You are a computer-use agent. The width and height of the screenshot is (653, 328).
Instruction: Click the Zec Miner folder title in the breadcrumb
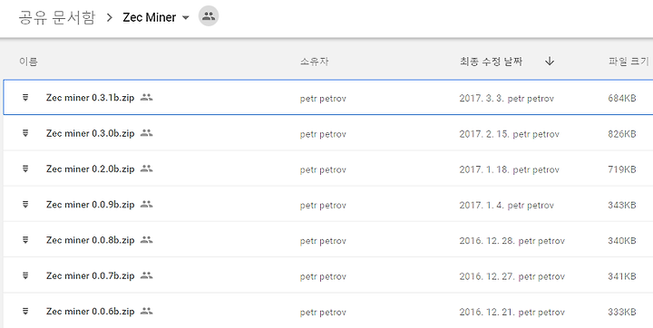coord(149,17)
